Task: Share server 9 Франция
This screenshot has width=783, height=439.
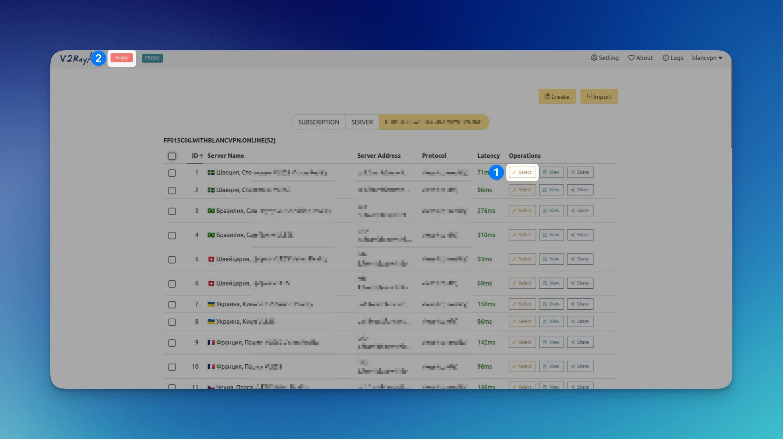Action: click(580, 342)
